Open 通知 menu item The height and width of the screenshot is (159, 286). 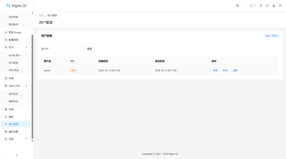tap(16, 117)
